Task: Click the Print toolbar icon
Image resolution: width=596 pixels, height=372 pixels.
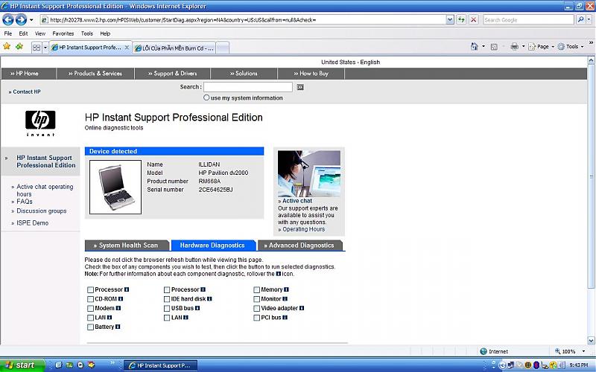Action: pyautogui.click(x=514, y=46)
